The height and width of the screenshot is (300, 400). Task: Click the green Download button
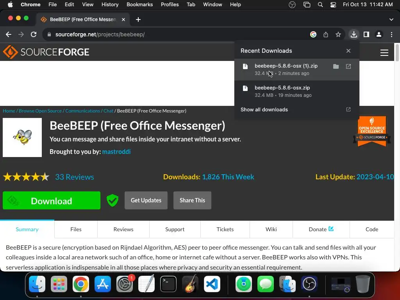[x=52, y=200]
